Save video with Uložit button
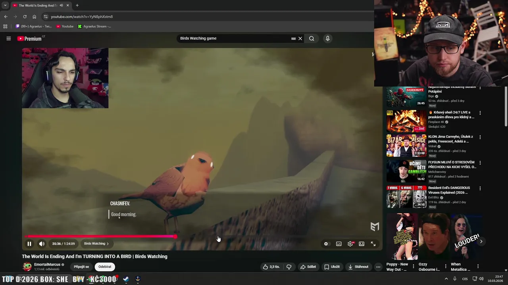This screenshot has height=285, width=508. [332, 267]
